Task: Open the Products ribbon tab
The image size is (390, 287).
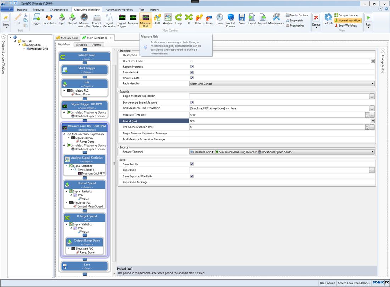Action: click(38, 10)
